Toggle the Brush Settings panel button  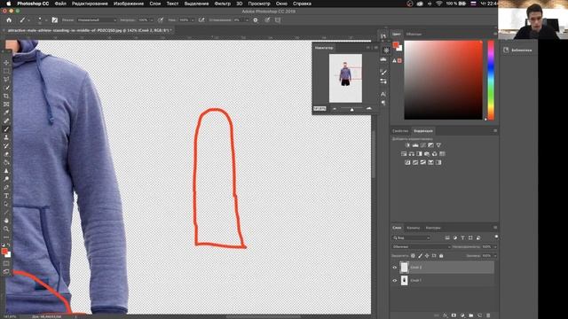pyautogui.click(x=55, y=19)
